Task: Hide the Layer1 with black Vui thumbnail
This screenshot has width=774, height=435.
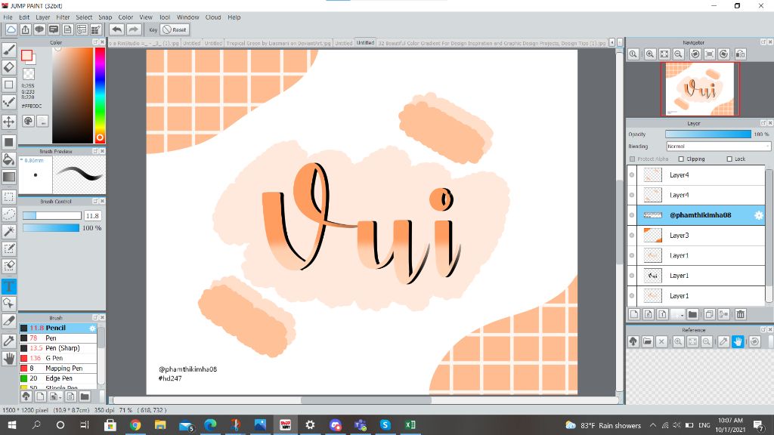Action: 632,276
